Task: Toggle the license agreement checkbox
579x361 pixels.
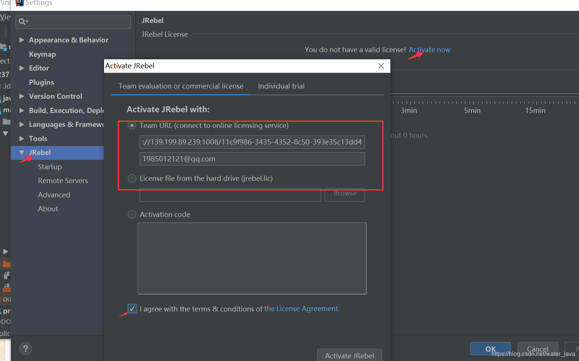Action: pos(132,309)
